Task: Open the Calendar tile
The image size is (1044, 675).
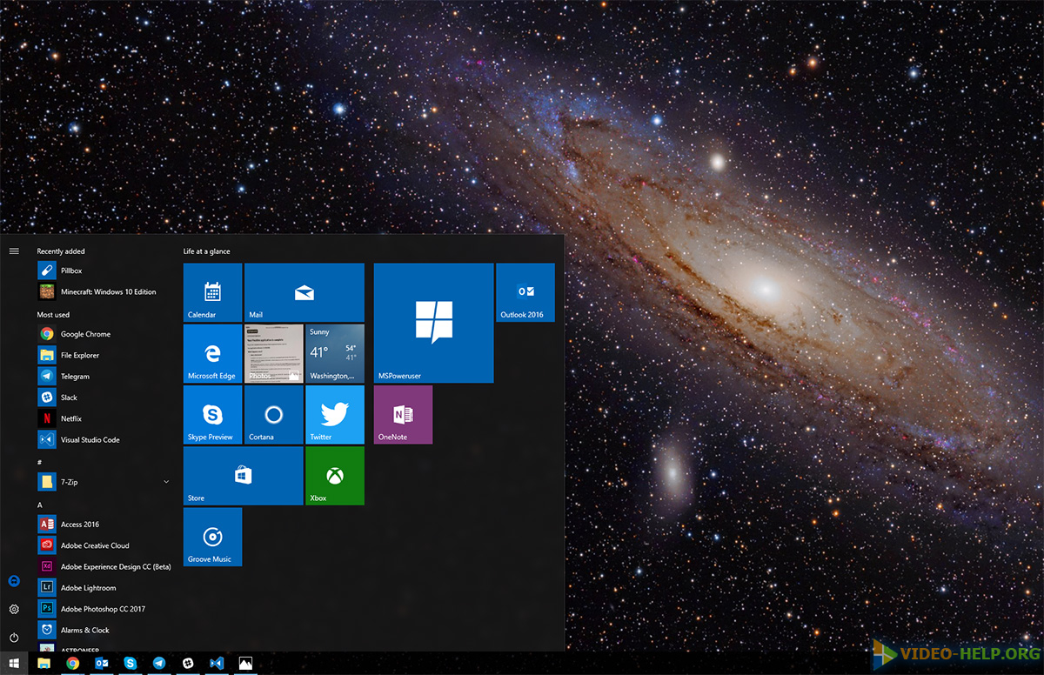Action: point(212,292)
